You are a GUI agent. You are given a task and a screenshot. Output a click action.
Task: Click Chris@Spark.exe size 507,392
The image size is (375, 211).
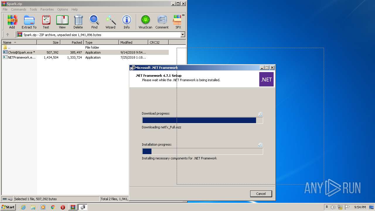[x=52, y=52]
